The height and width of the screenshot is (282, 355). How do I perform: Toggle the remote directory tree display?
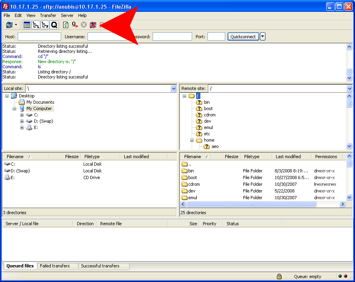45,25
